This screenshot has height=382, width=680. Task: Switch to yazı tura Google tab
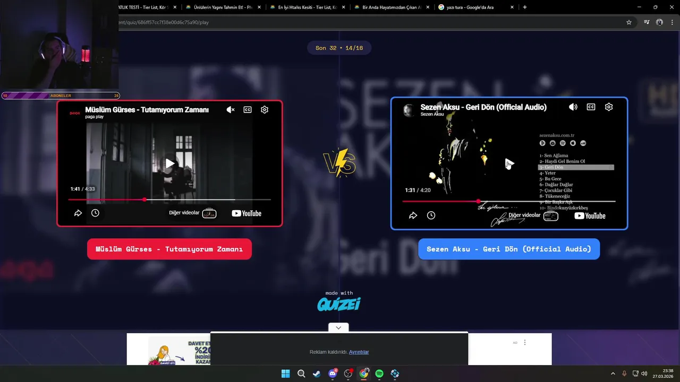[470, 7]
